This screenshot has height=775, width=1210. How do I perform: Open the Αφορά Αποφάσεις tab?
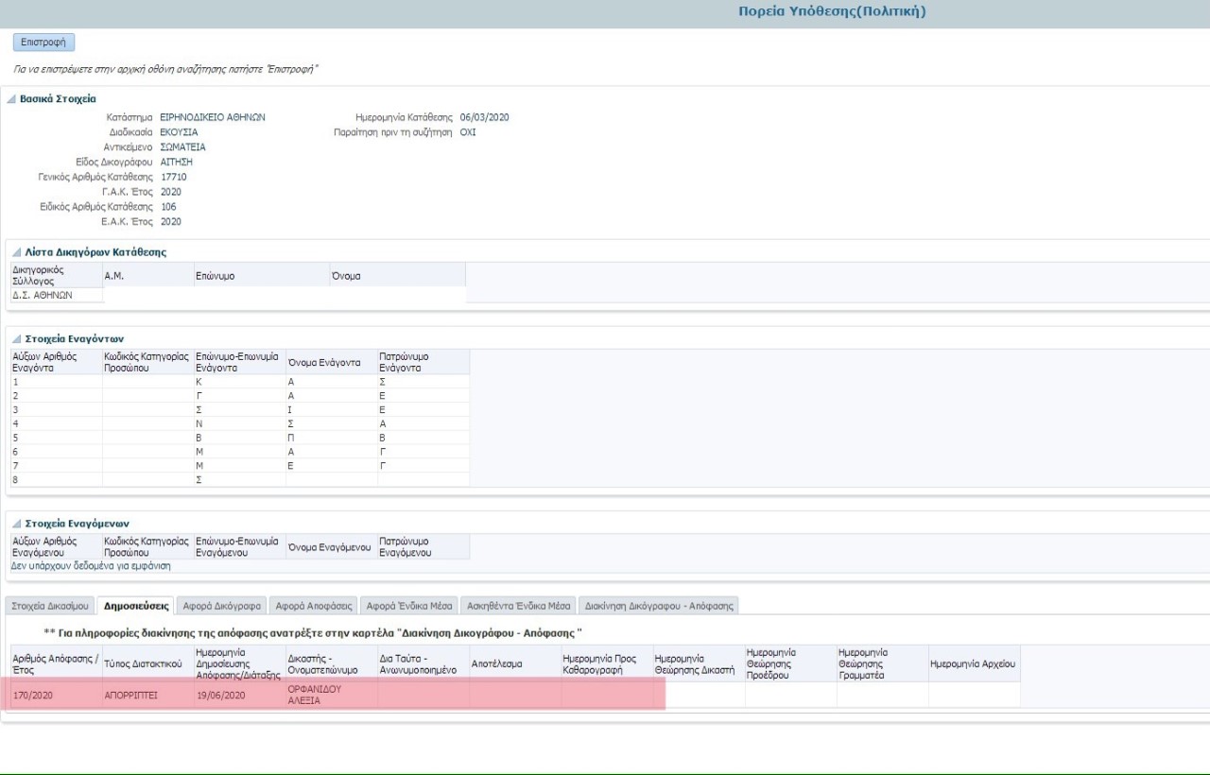(314, 606)
